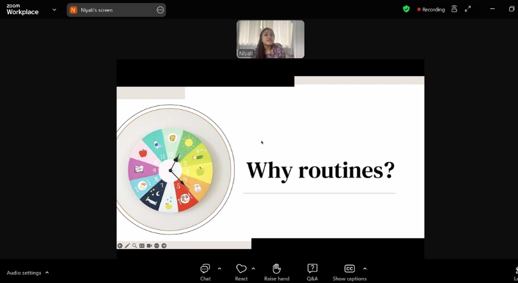Go to the next slide arrow
Screen dimensions: 518x283
click(164, 246)
